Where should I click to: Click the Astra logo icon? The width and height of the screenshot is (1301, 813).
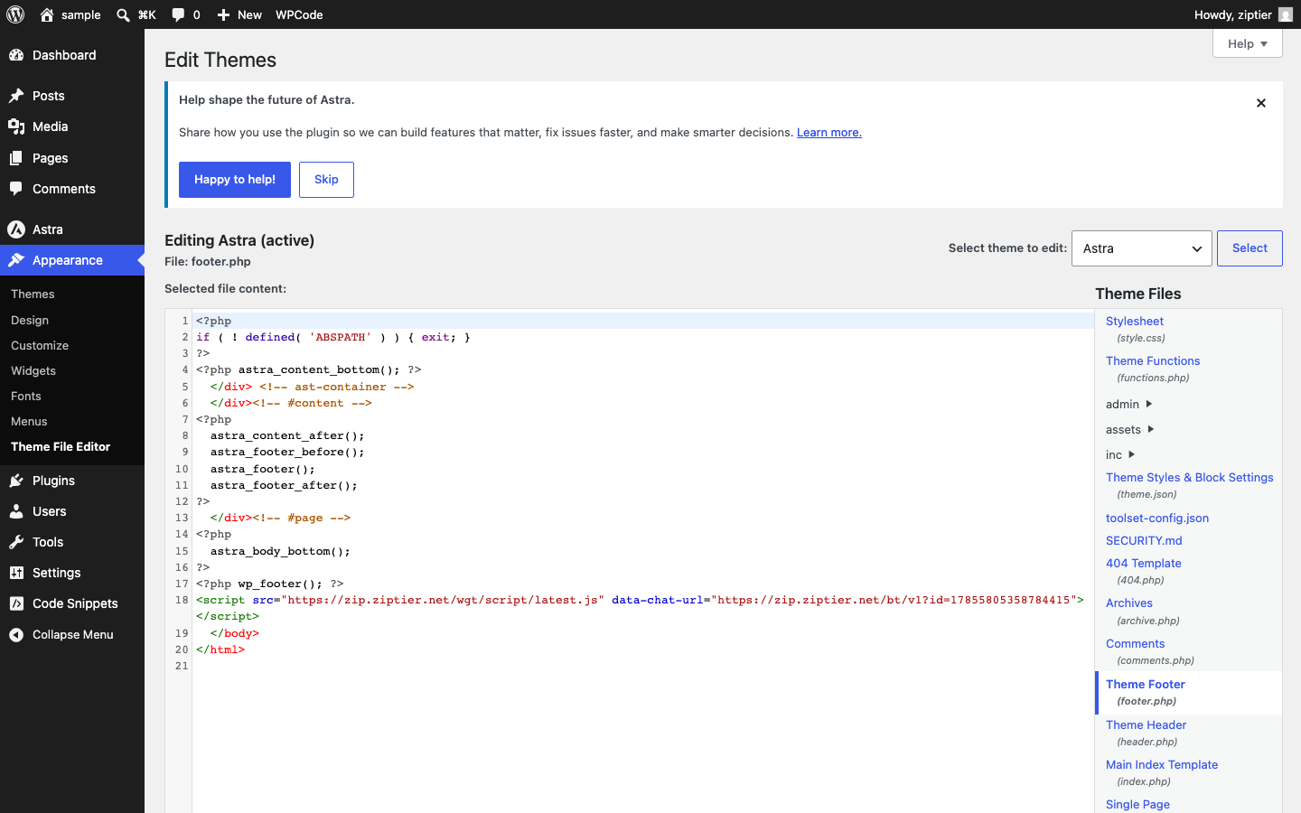click(16, 229)
